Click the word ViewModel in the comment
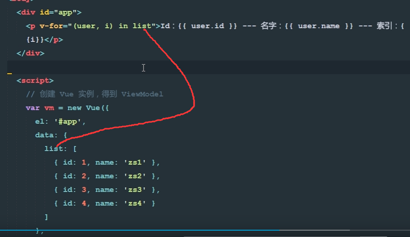Viewport: 410px width, 237px height. (142, 94)
